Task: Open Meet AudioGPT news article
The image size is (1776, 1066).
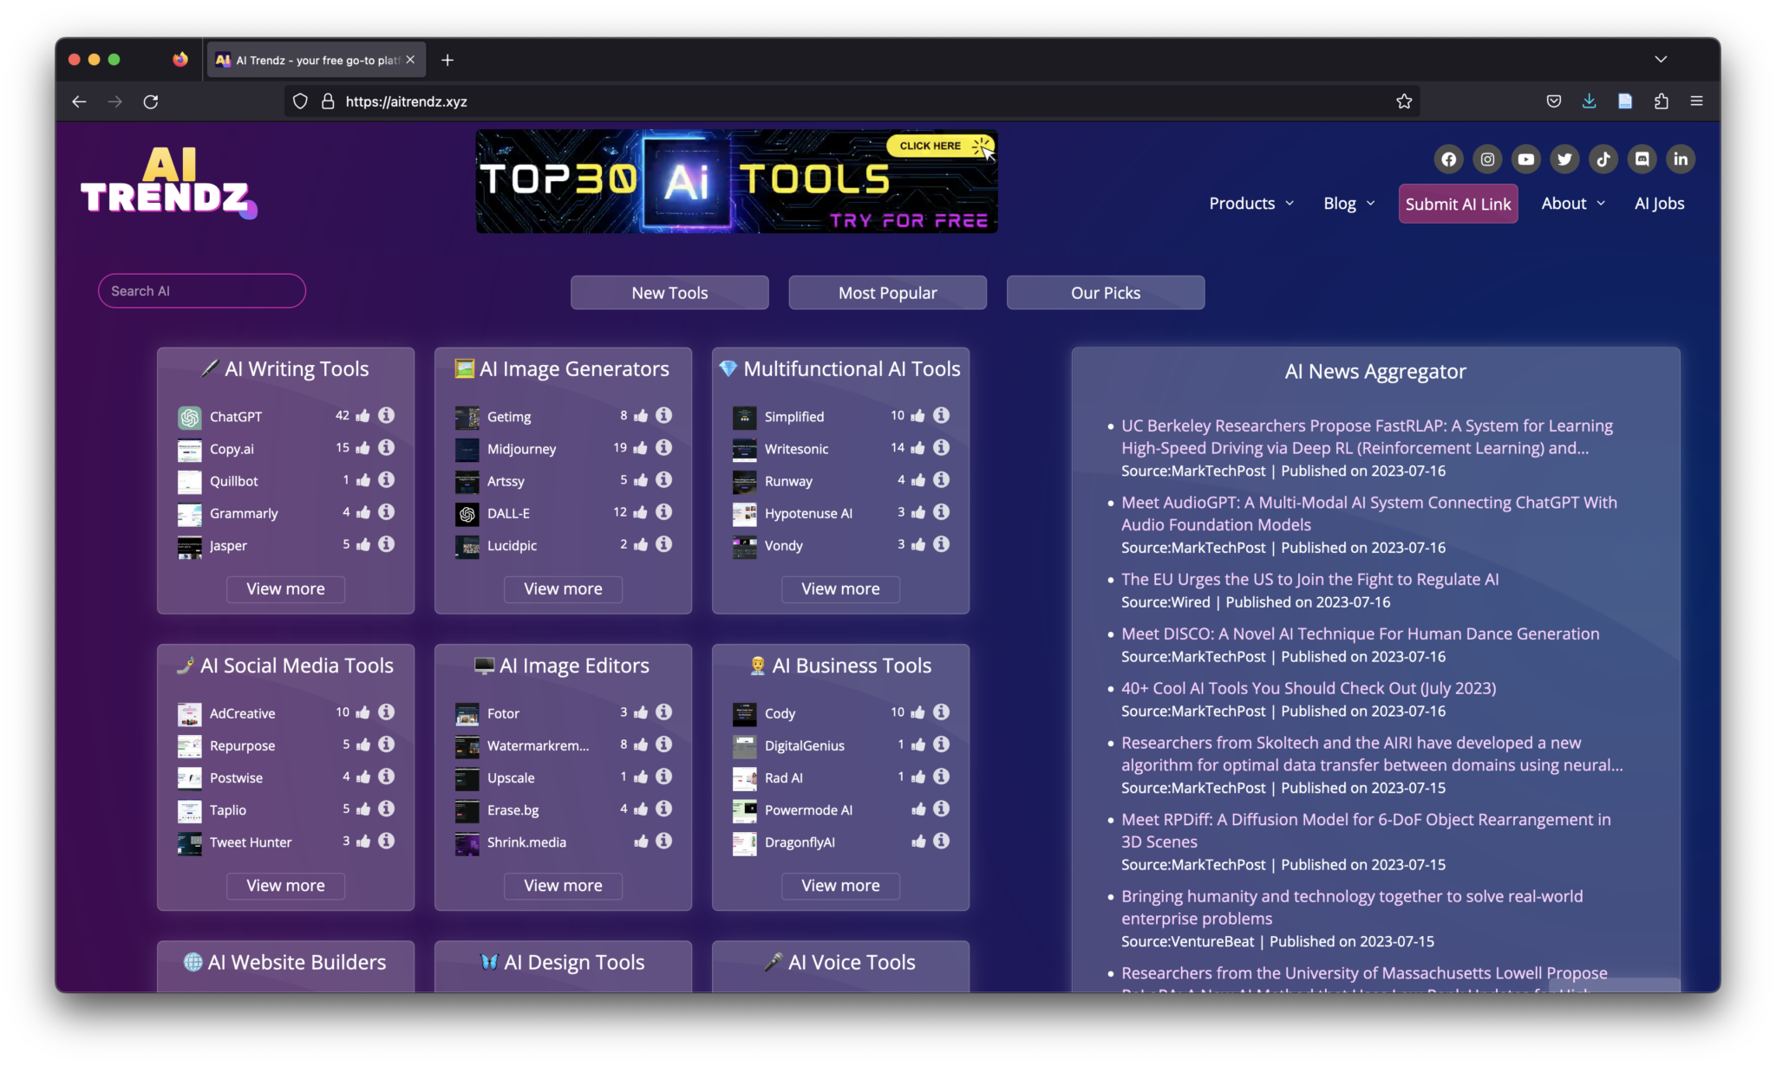Action: point(1368,514)
